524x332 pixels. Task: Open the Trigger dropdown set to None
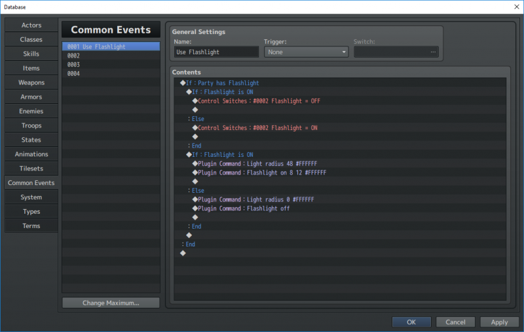pos(306,52)
